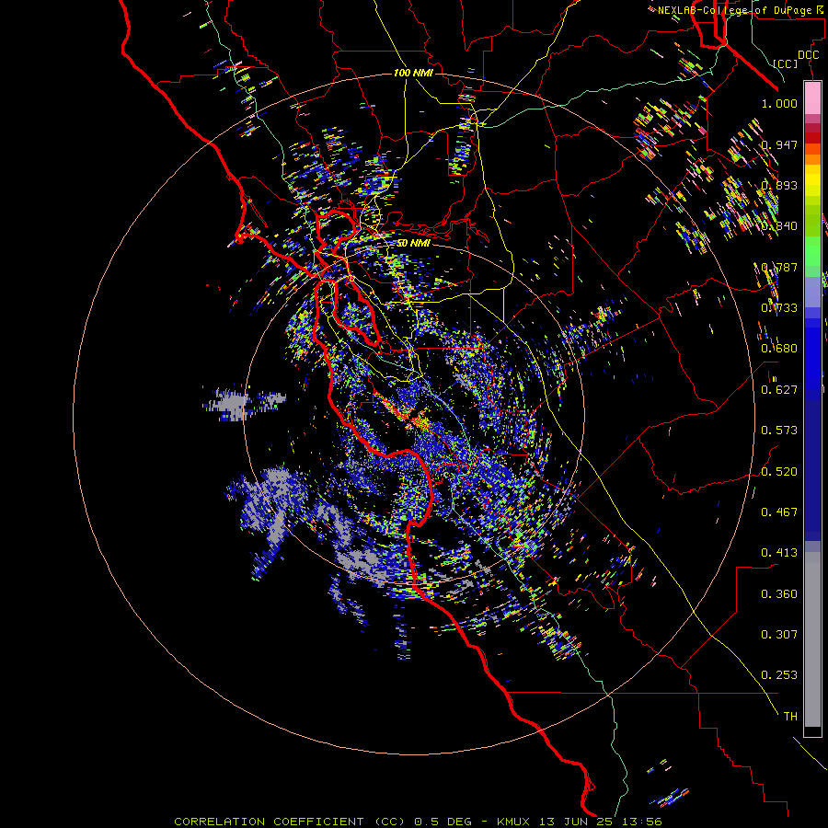Select the 0.627 scale value
Screen dimensions: 828x828
pyautogui.click(x=779, y=390)
